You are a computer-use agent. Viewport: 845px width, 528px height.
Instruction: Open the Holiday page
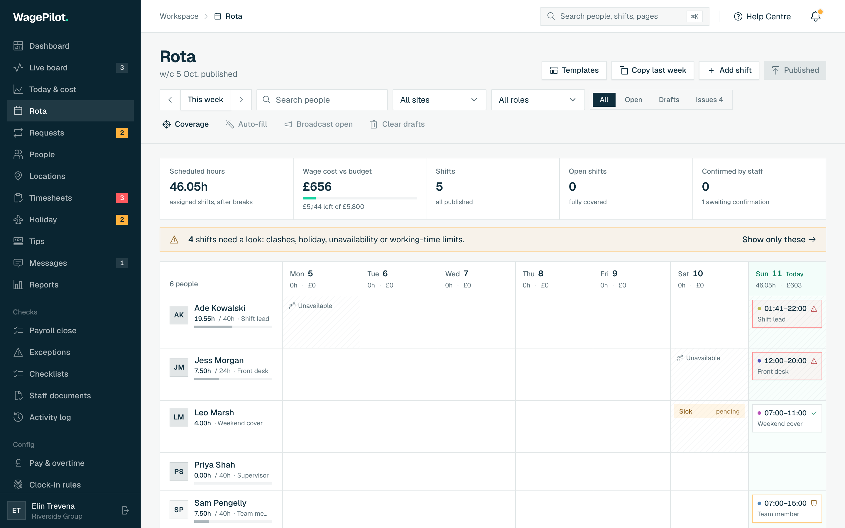(x=70, y=220)
